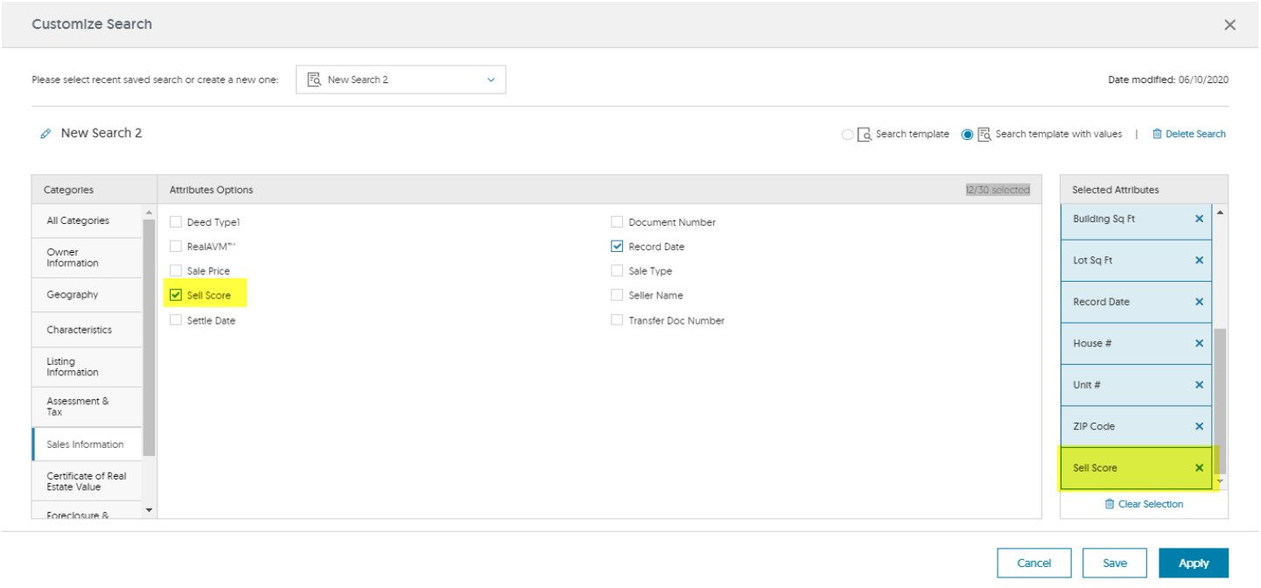This screenshot has width=1261, height=588.
Task: Check the Sale Price attribute
Action: click(x=176, y=271)
